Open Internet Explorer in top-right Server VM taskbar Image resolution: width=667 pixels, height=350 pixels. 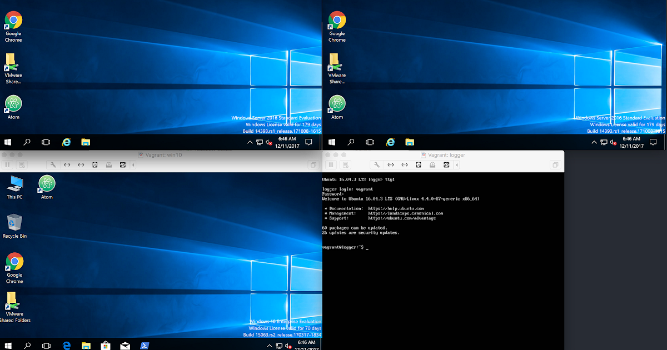pos(391,142)
